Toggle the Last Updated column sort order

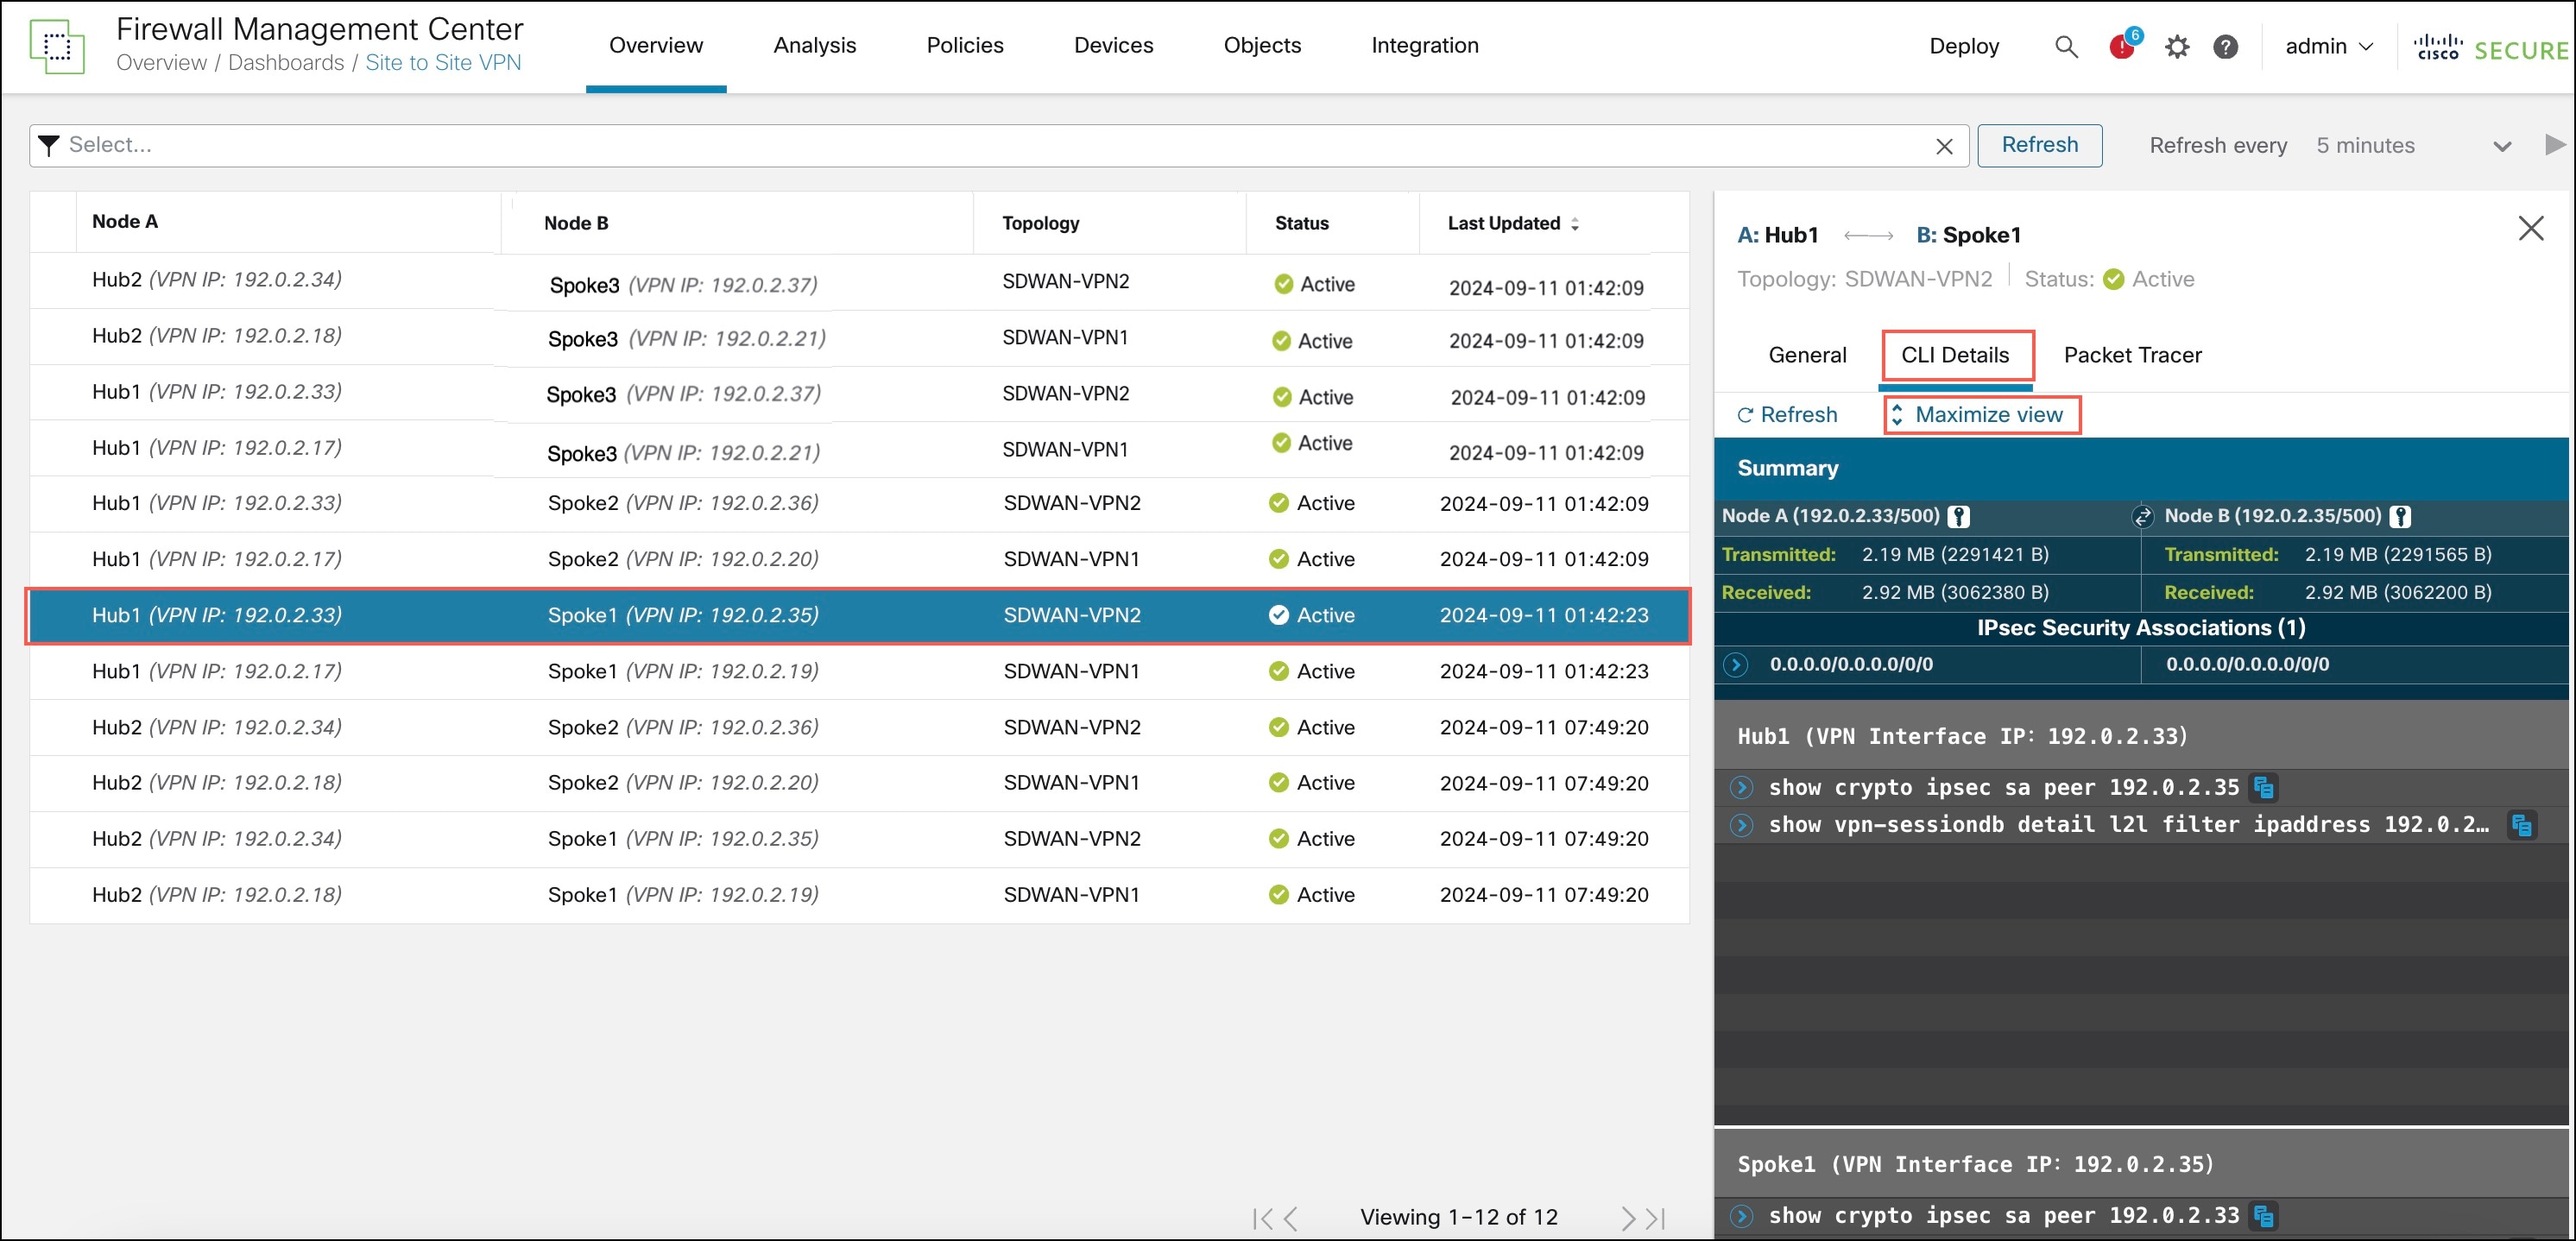click(x=1576, y=223)
